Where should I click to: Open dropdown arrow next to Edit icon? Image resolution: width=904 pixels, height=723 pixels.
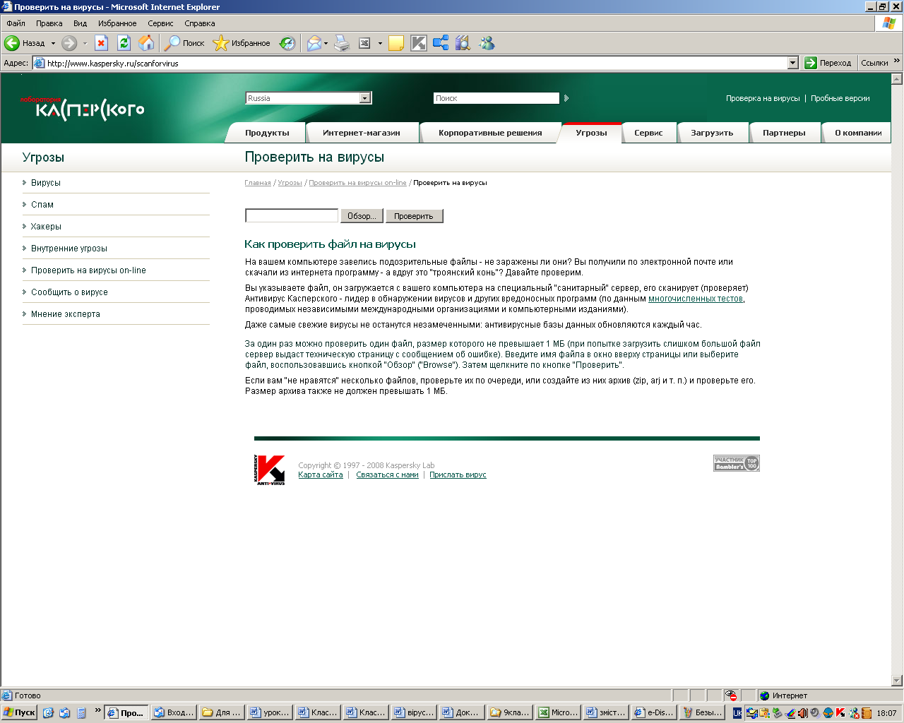[380, 43]
